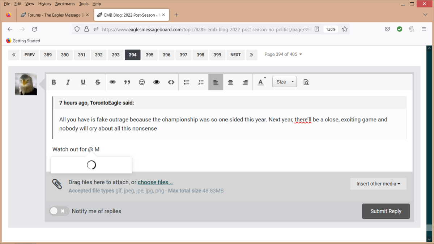Apply strikethrough text formatting
Screen dimensions: 434x244
point(98,82)
